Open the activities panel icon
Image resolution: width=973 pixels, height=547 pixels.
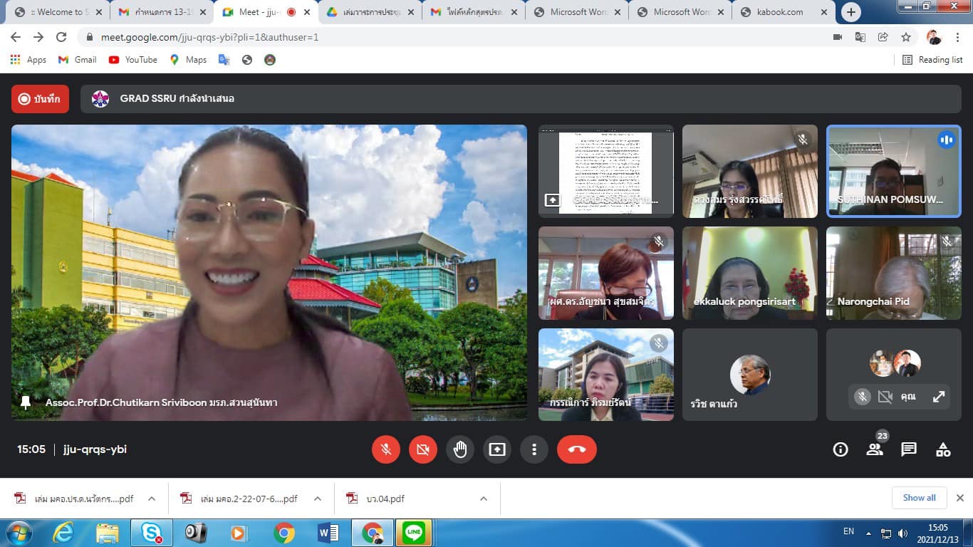pyautogui.click(x=943, y=449)
